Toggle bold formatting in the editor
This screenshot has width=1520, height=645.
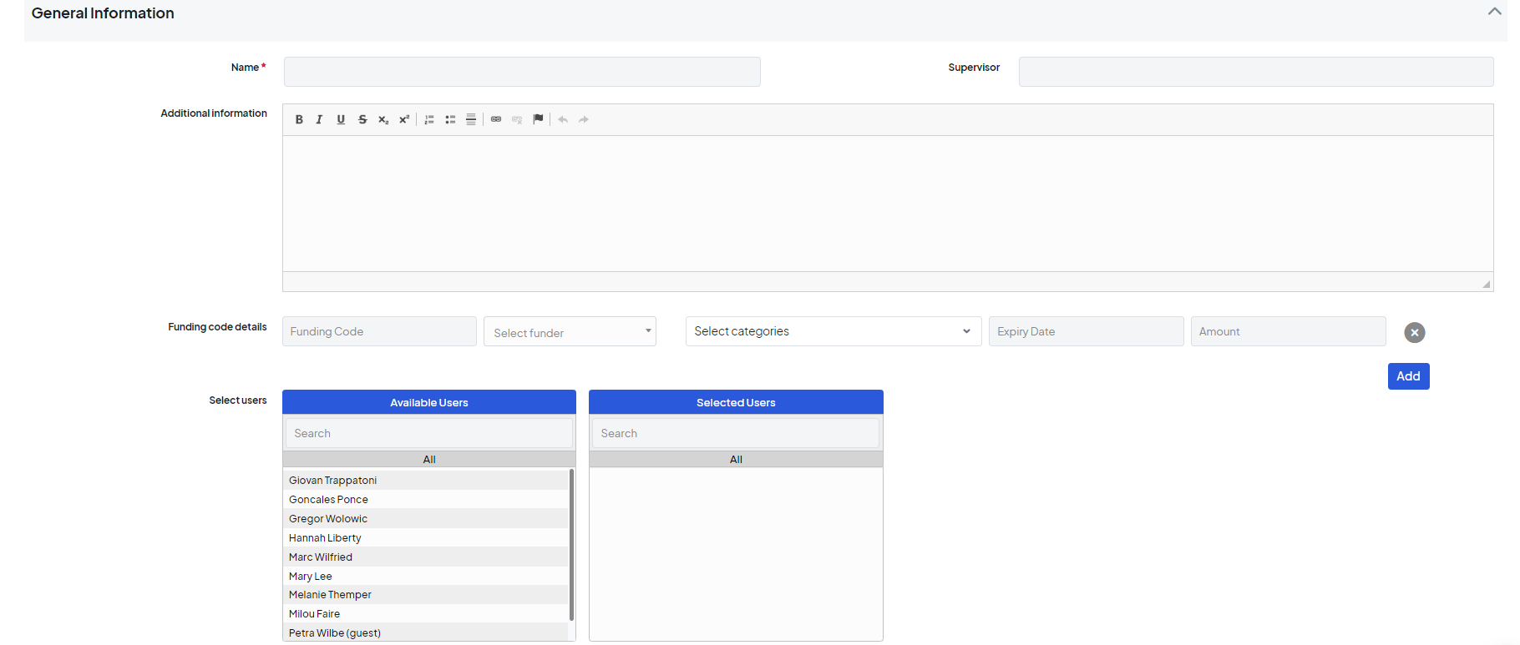point(299,119)
